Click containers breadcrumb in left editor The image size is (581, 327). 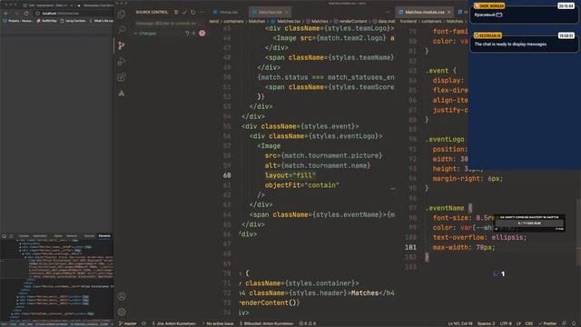tap(233, 22)
